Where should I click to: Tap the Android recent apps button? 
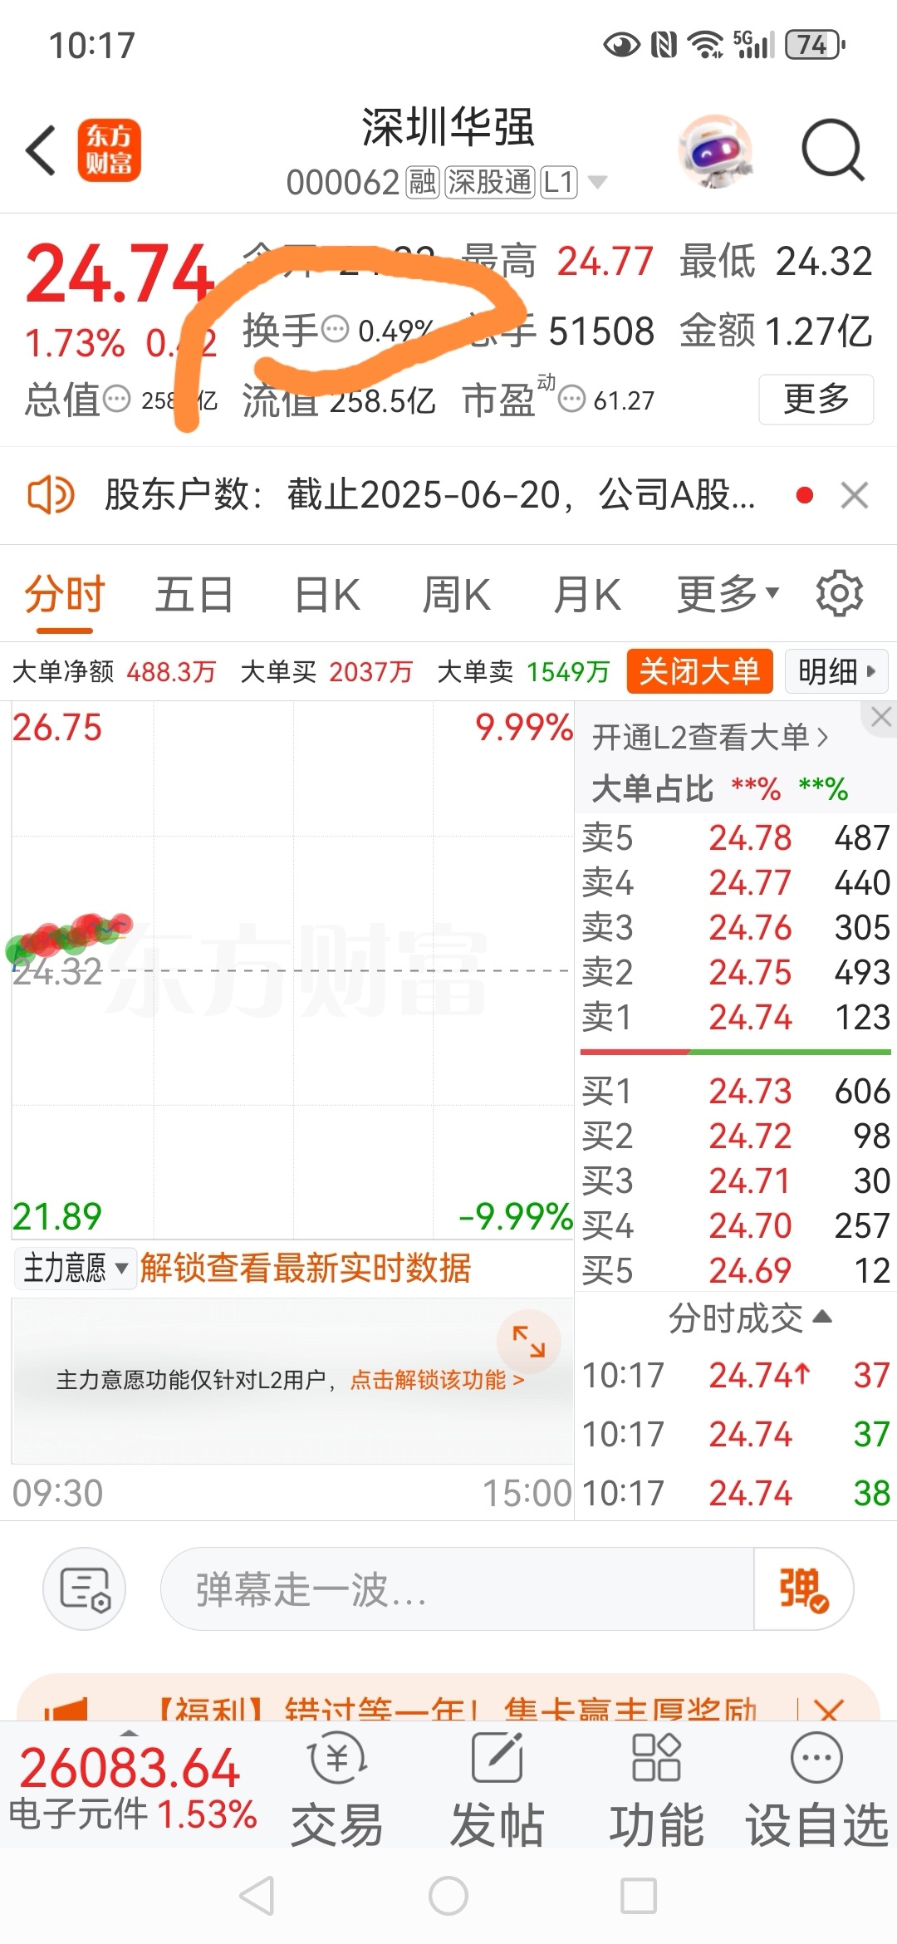pos(639,1896)
